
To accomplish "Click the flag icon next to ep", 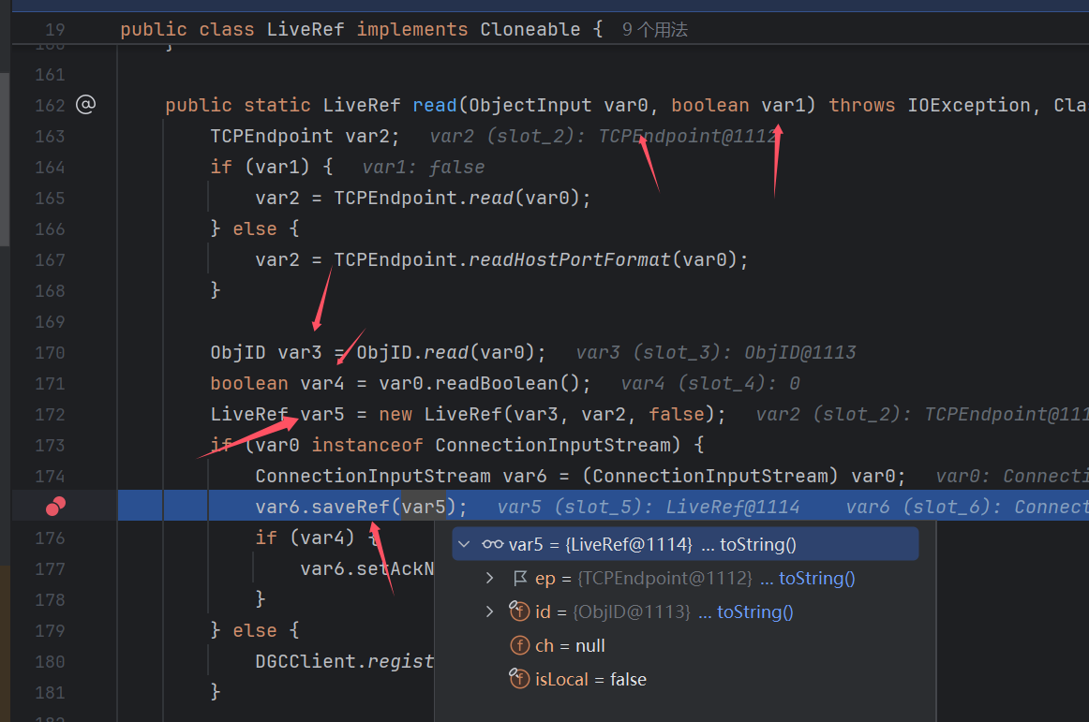I will [x=519, y=578].
